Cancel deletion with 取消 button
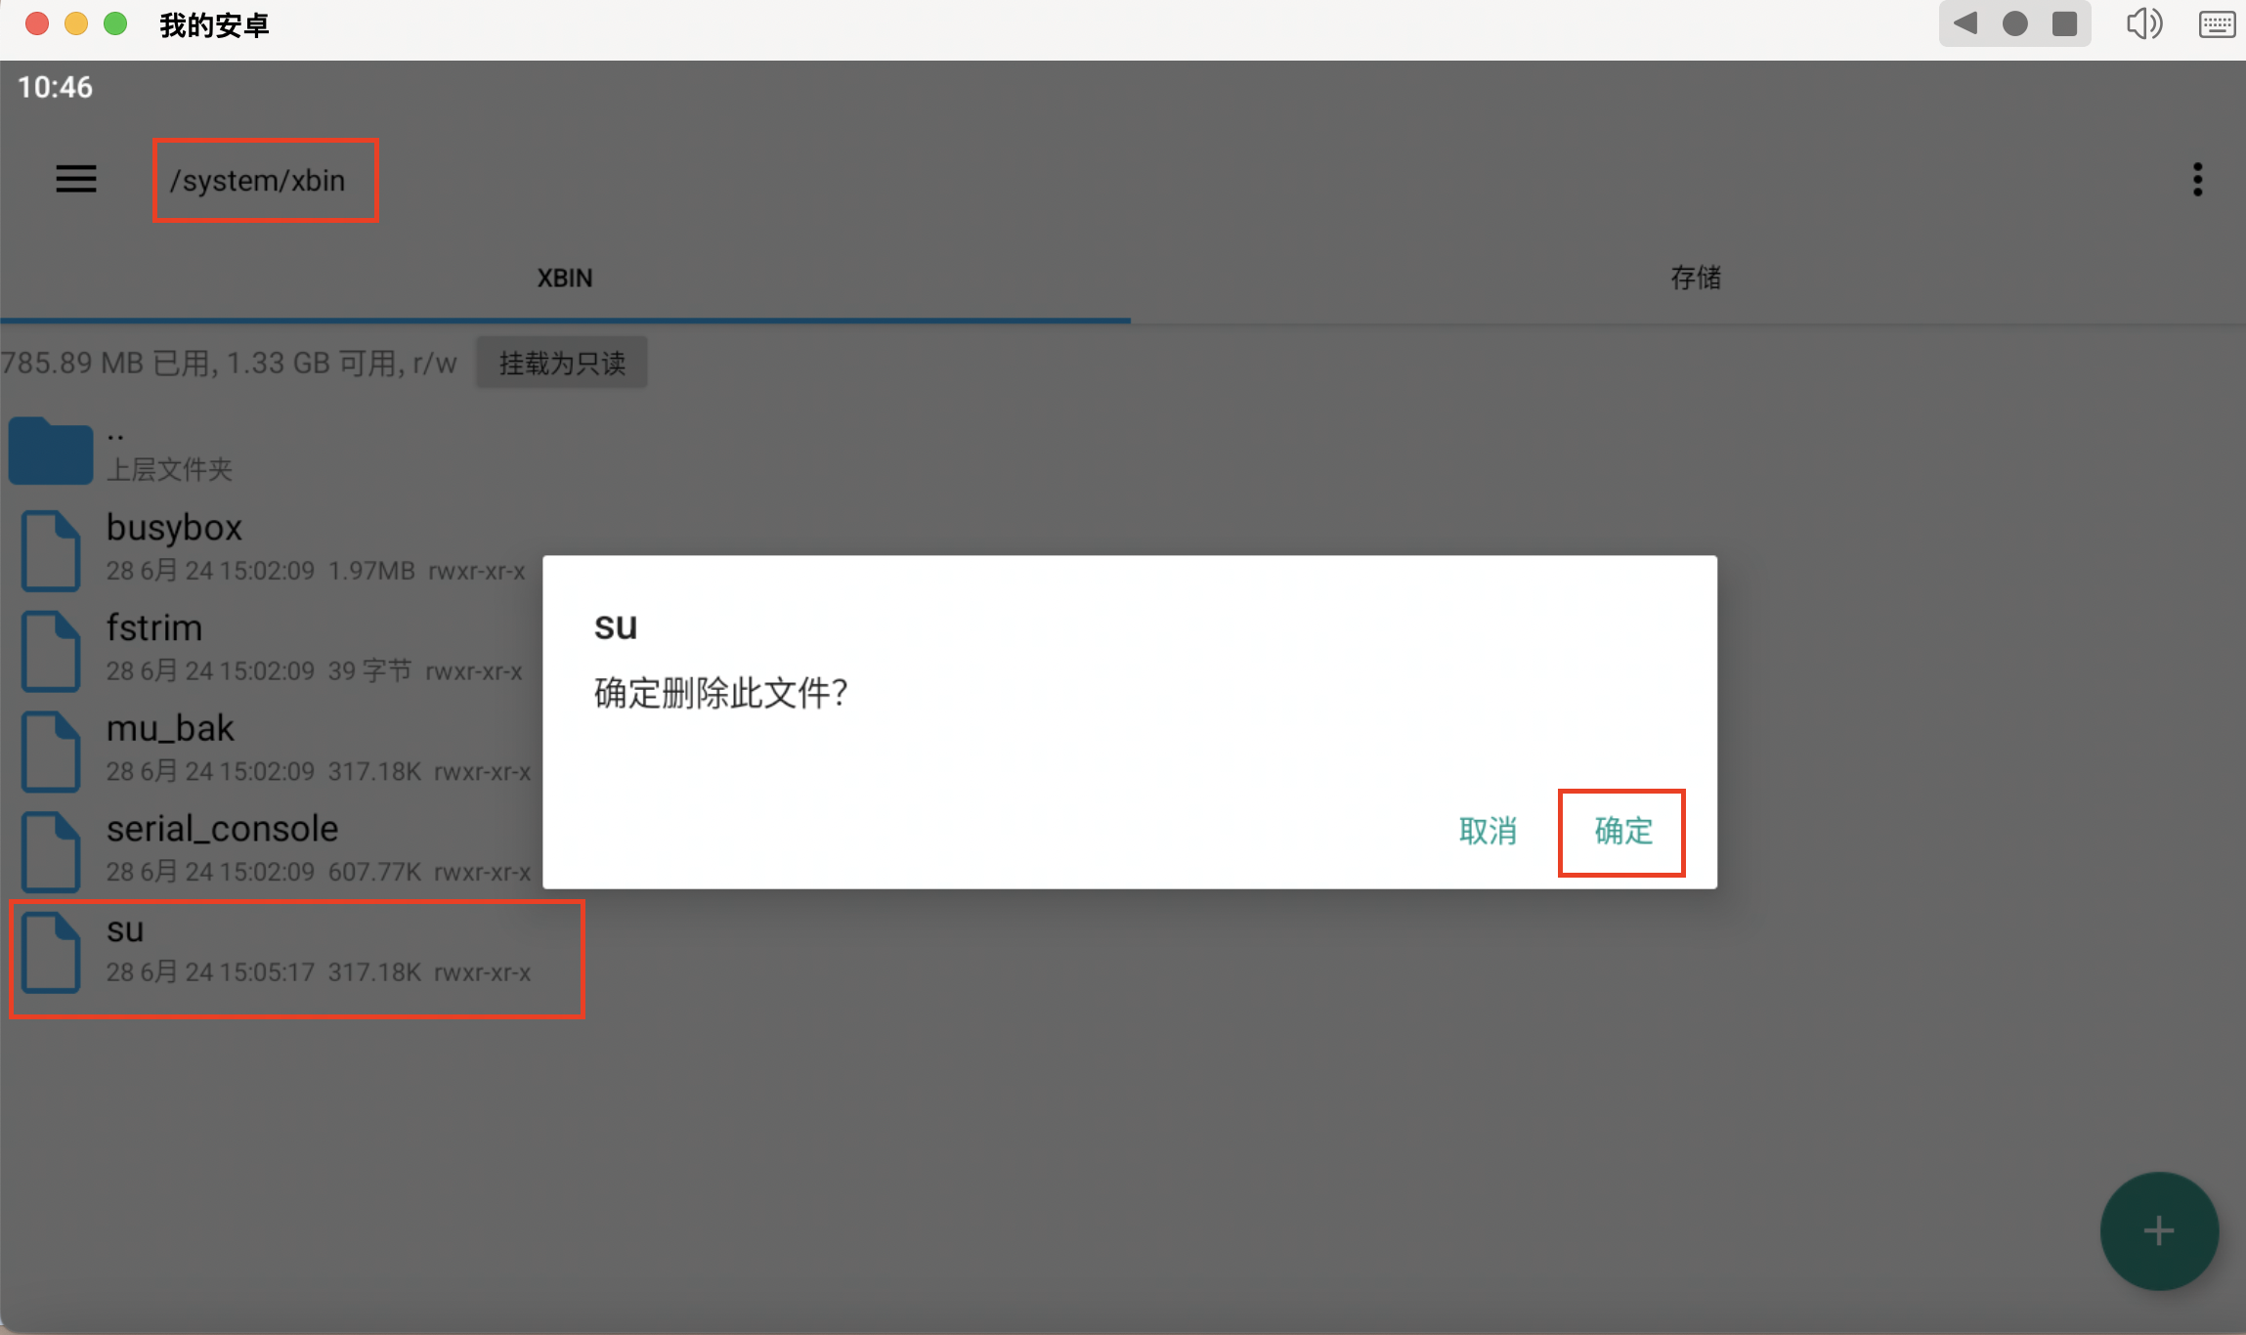This screenshot has height=1335, width=2246. pyautogui.click(x=1488, y=832)
